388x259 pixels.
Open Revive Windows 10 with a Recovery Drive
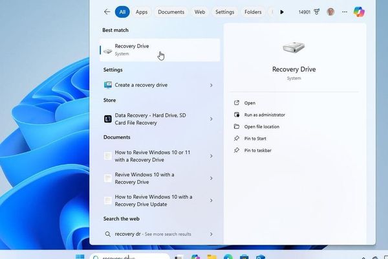point(160,178)
